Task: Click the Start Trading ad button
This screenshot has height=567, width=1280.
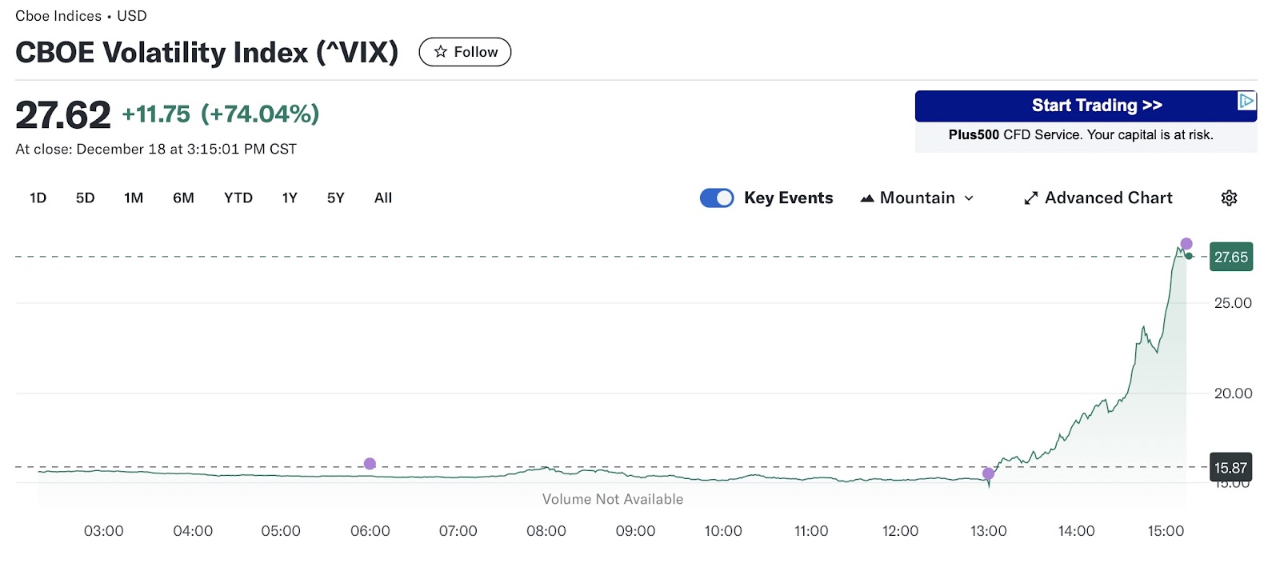Action: 1096,106
